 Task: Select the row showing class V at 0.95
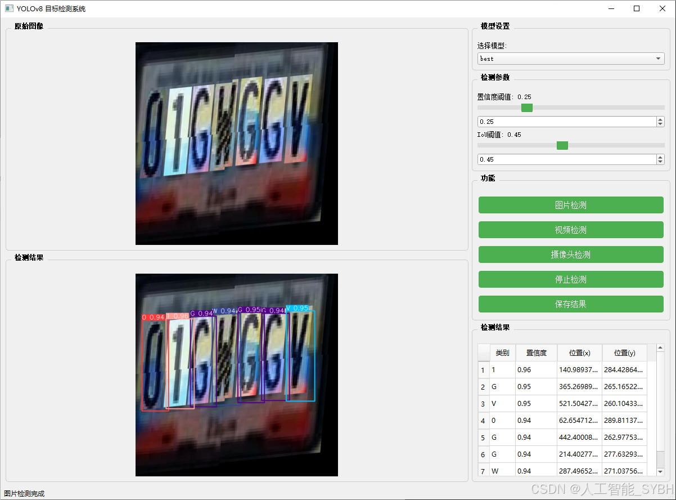[x=536, y=403]
